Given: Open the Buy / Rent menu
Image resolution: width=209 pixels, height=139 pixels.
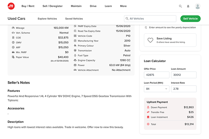Looking at the screenshot, I should pos(28,6).
